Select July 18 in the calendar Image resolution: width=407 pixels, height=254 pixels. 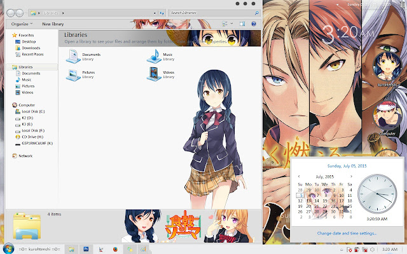[x=350, y=201]
